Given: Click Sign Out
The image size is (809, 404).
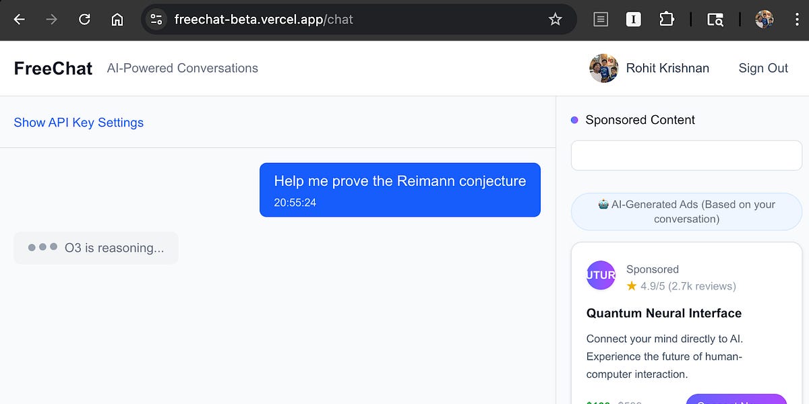Looking at the screenshot, I should pyautogui.click(x=763, y=68).
